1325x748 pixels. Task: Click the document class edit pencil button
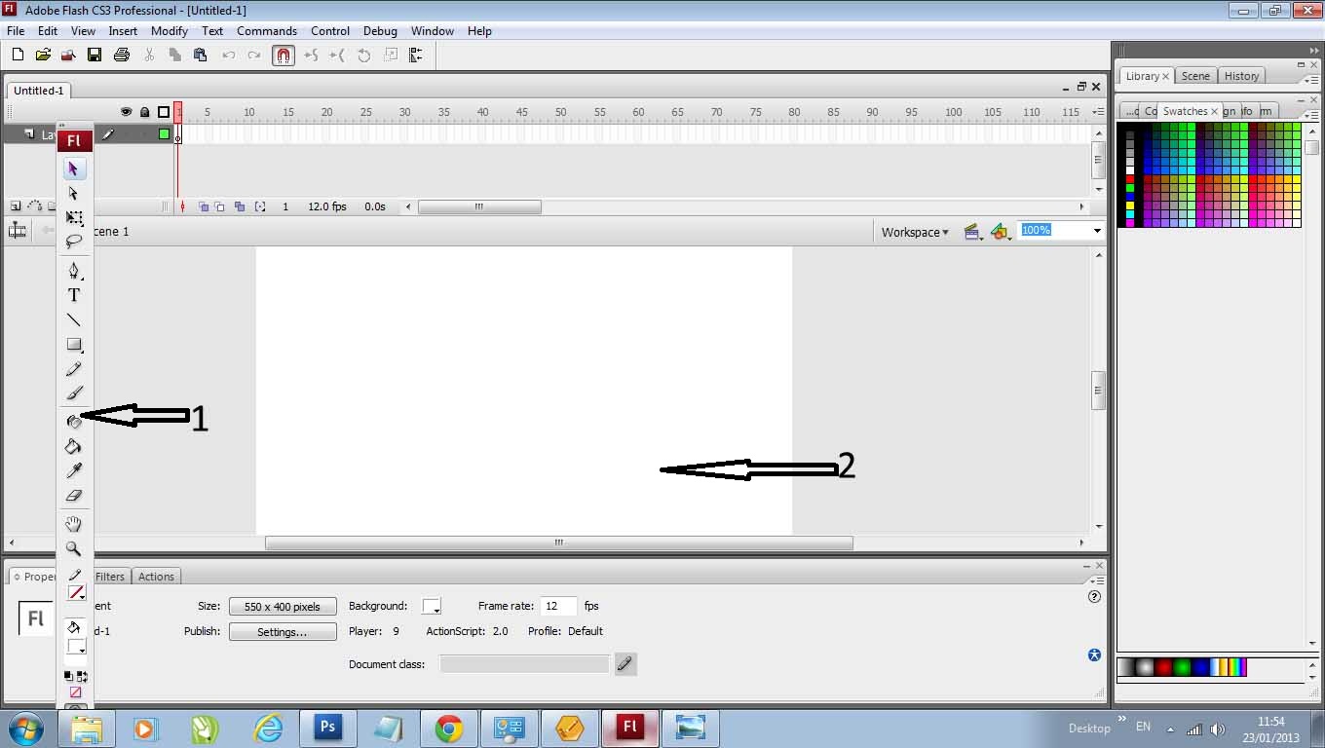(x=625, y=664)
